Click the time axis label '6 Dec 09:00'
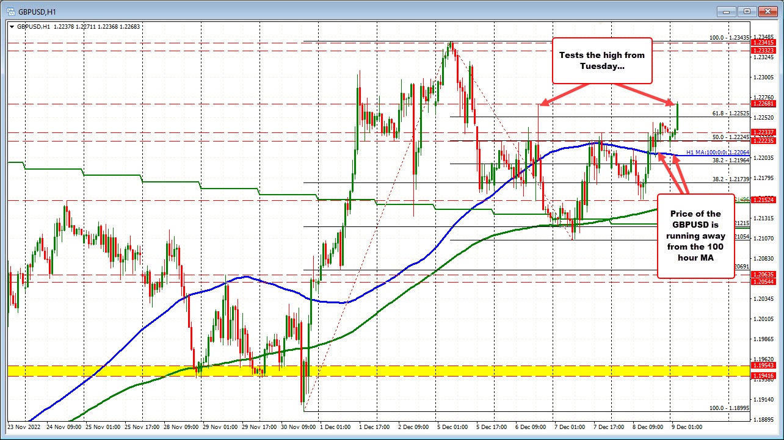The height and width of the screenshot is (440, 784). pos(532,427)
